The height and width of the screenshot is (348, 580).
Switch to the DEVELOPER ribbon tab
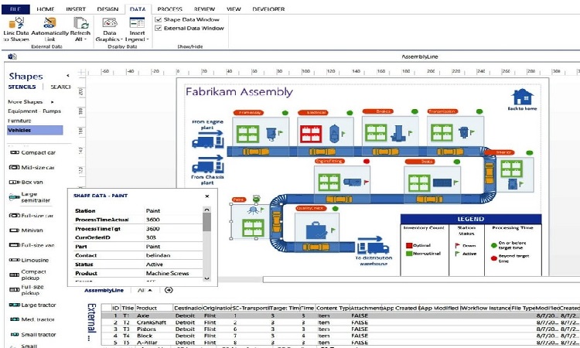tap(268, 9)
